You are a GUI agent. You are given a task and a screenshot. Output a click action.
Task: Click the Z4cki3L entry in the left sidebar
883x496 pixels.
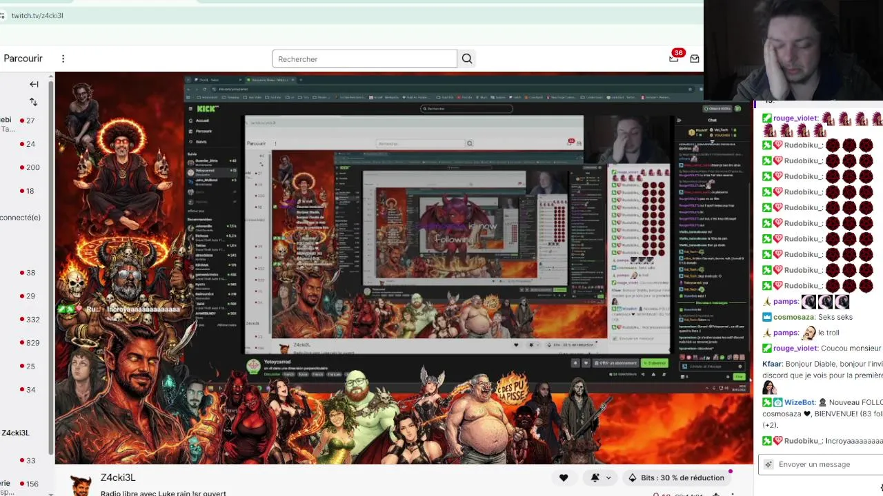pos(15,433)
